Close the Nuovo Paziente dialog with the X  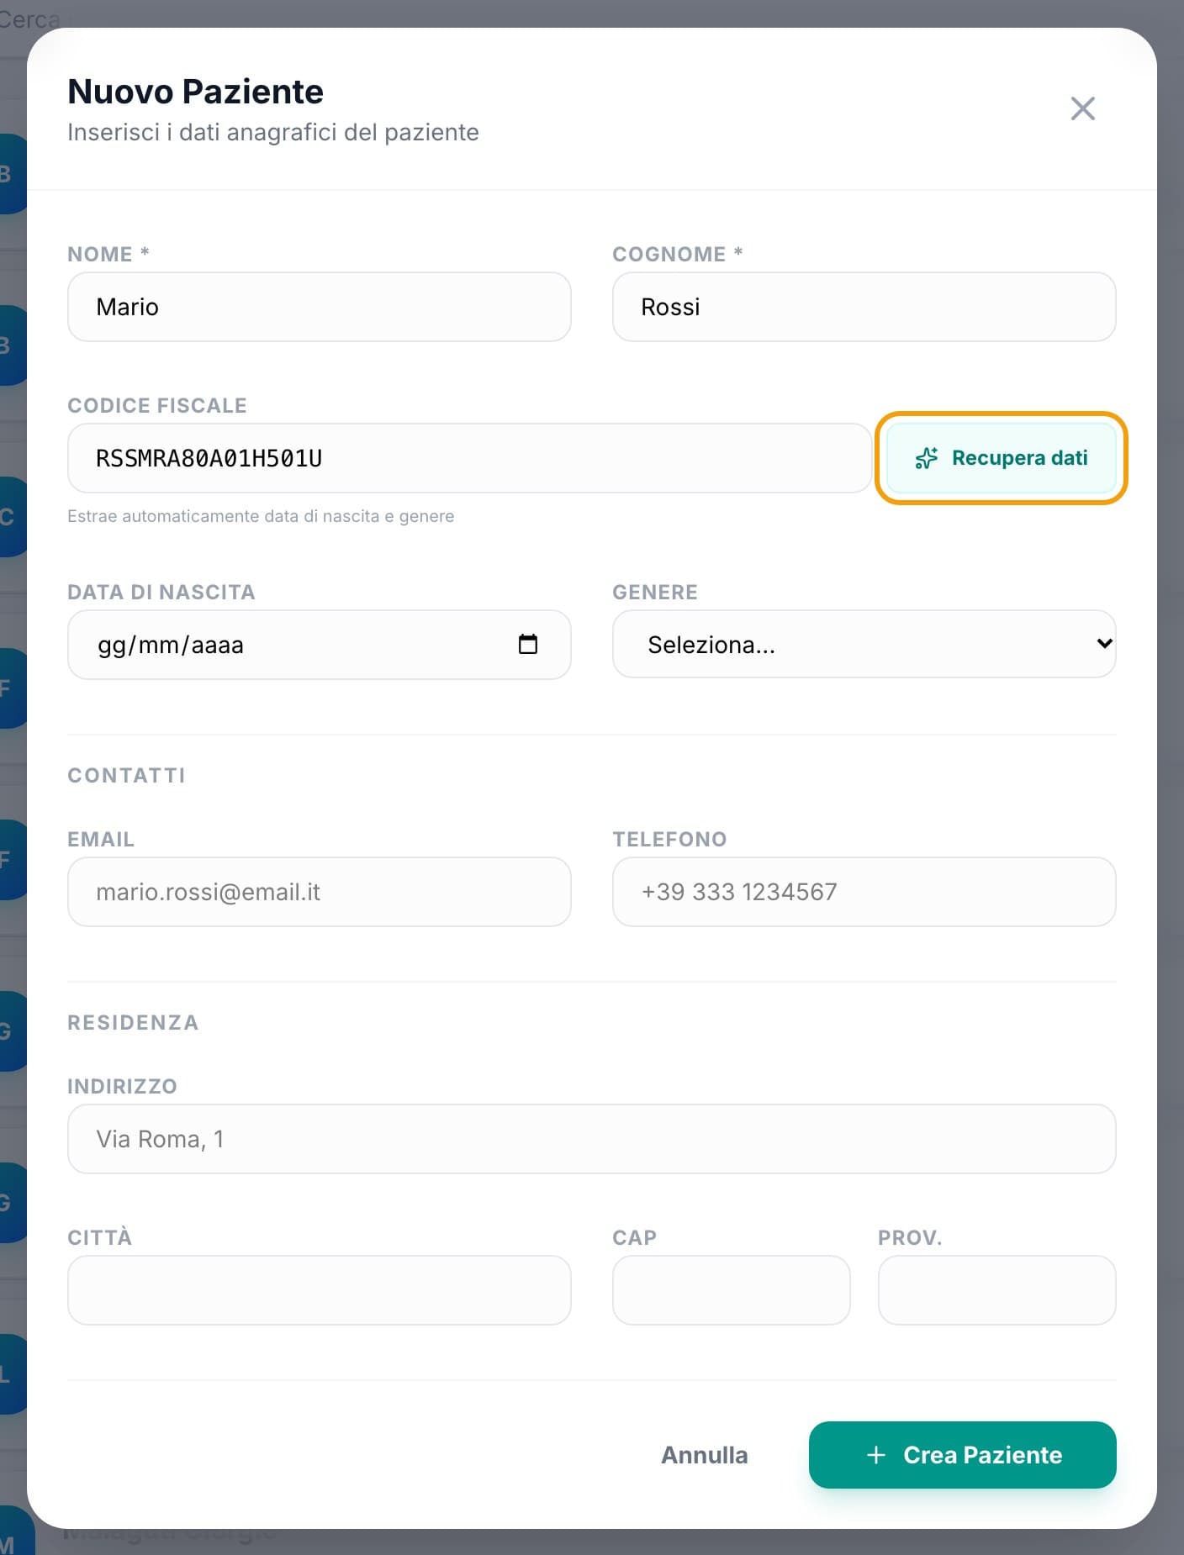[x=1082, y=108]
